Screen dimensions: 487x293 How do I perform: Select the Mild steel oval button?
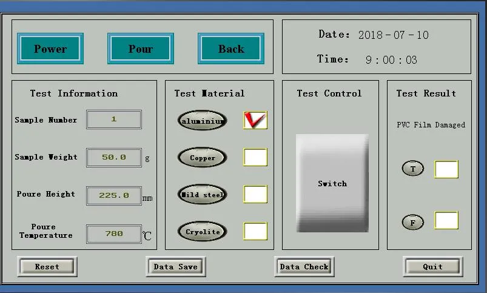click(202, 195)
